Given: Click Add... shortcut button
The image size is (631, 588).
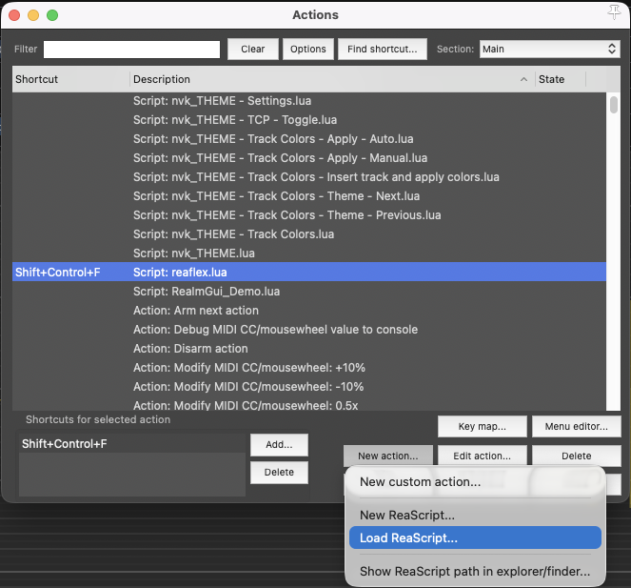Looking at the screenshot, I should [x=279, y=444].
